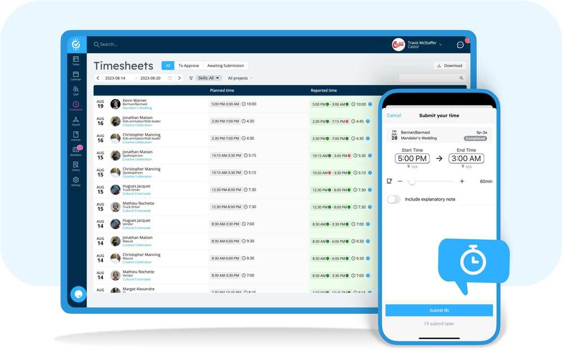Image resolution: width=562 pixels, height=352 pixels.
Task: Switch to the Awaiting Submission tab
Action: coord(225,66)
